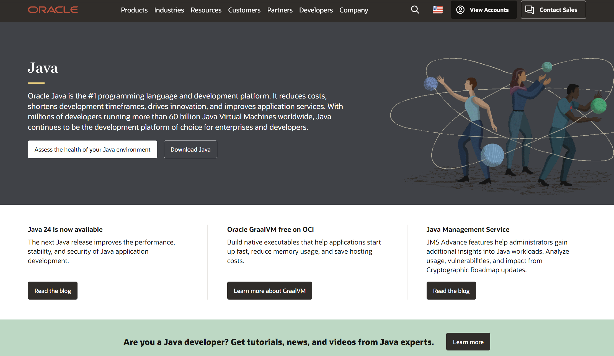Image resolution: width=614 pixels, height=356 pixels.
Task: Click the Contact Sales chat icon
Action: coord(529,10)
